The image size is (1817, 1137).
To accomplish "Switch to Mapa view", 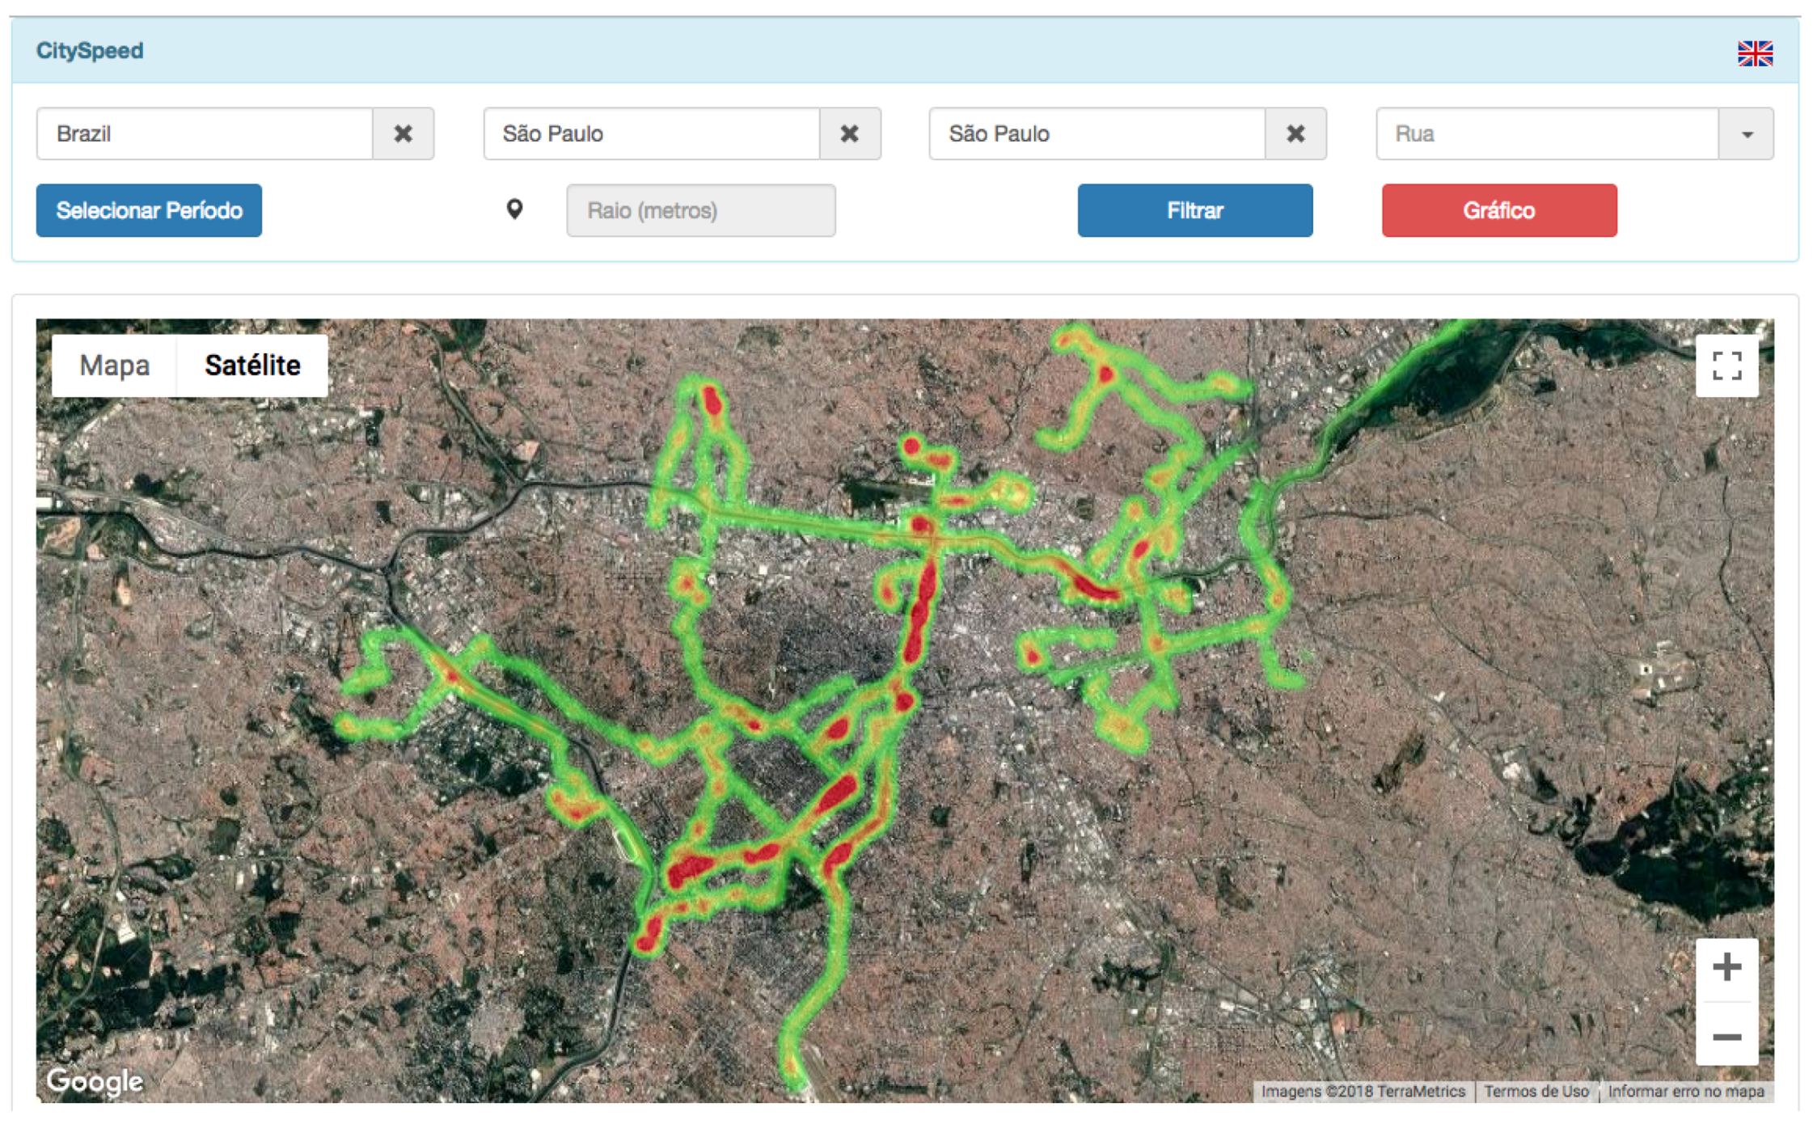I will 114,366.
